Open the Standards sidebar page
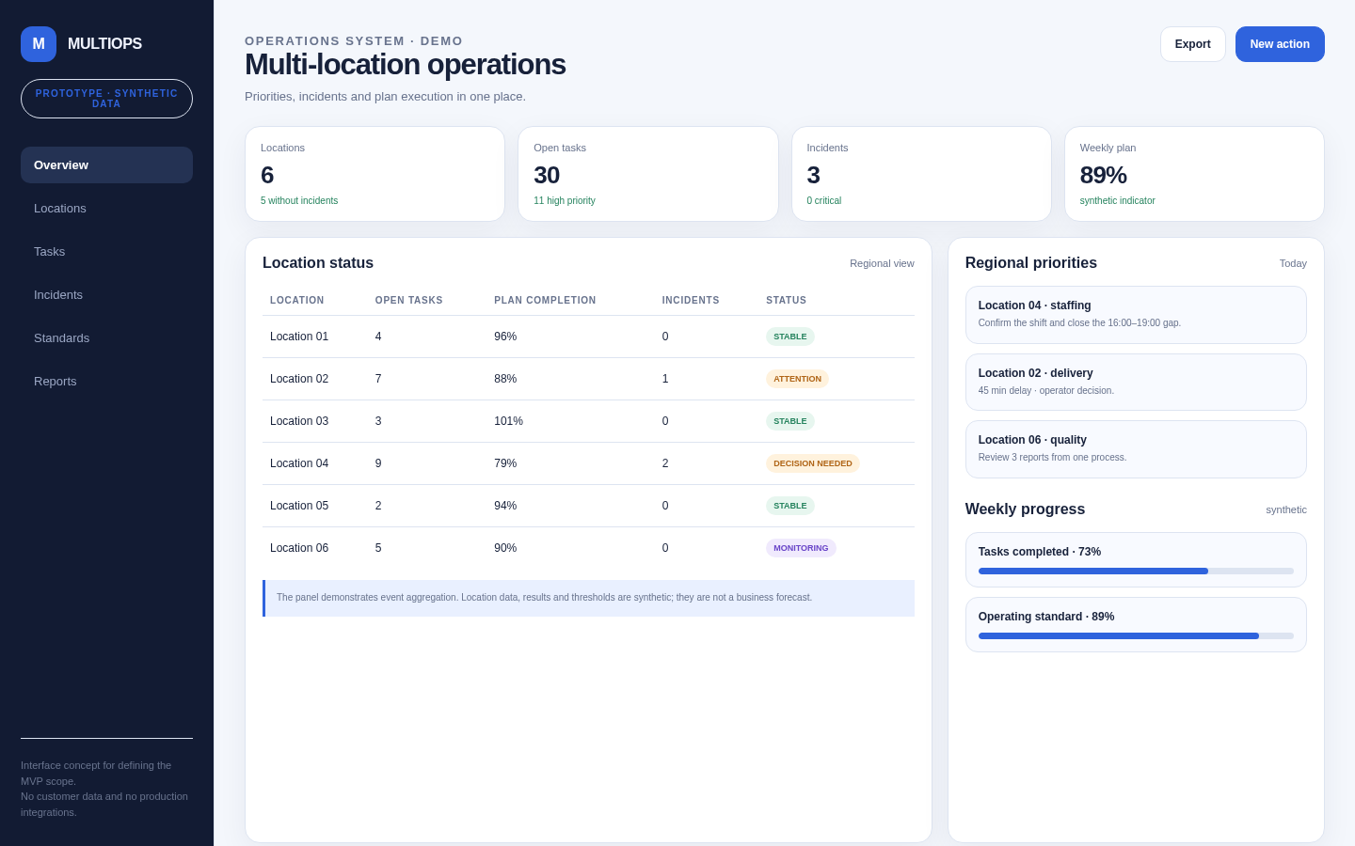This screenshot has height=846, width=1355. (106, 337)
